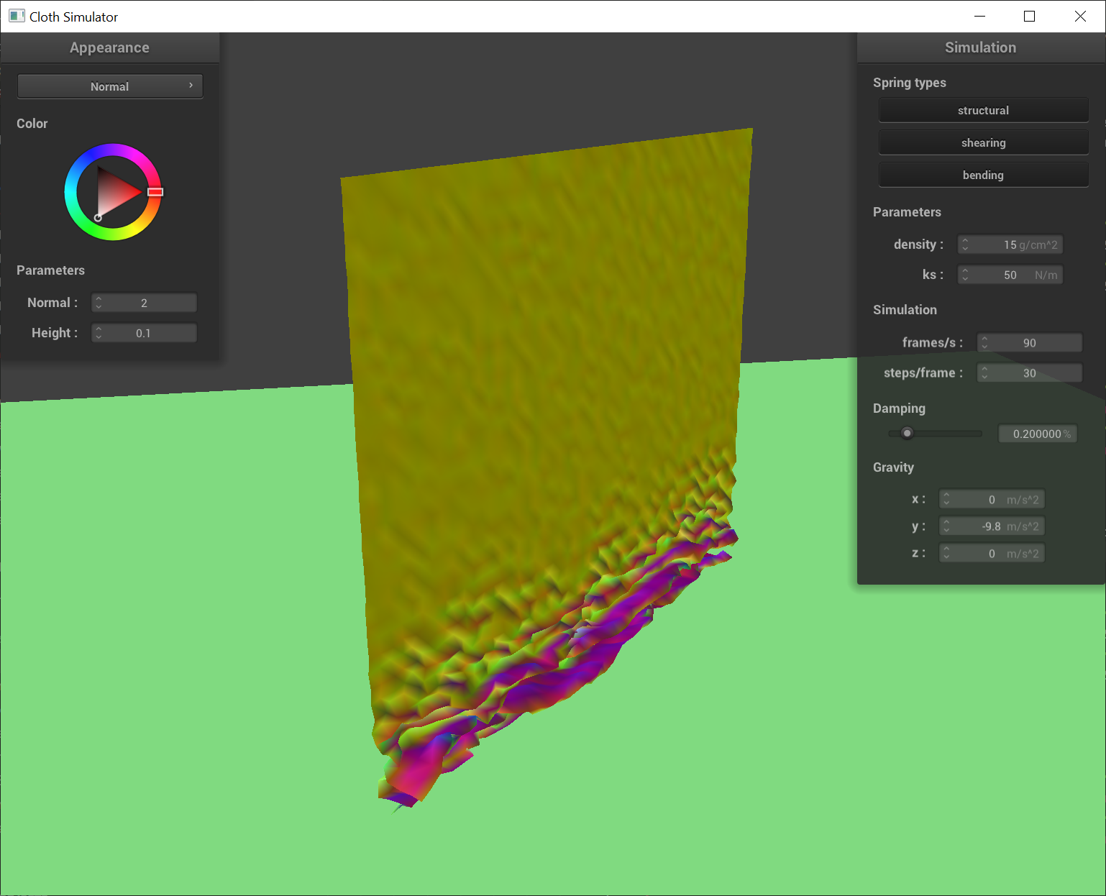The image size is (1106, 896).
Task: Click the Gravity y stepper arrows
Action: coord(946,526)
